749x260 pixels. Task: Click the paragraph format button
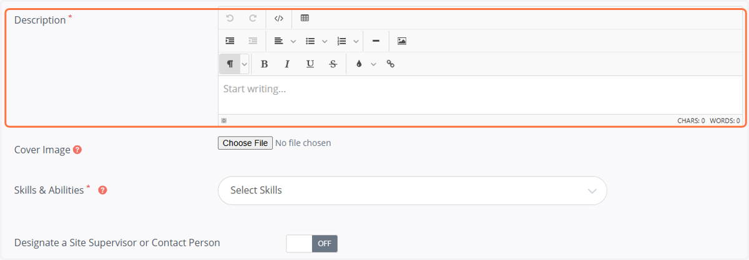coord(230,64)
